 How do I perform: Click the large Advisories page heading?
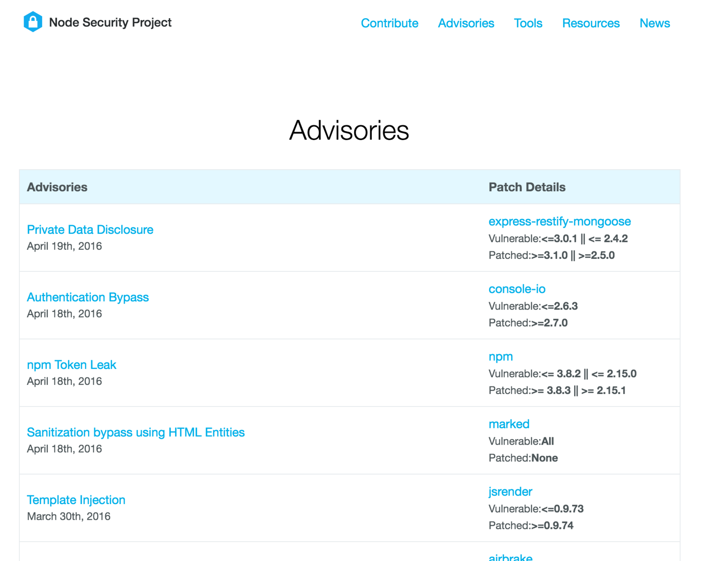click(349, 130)
